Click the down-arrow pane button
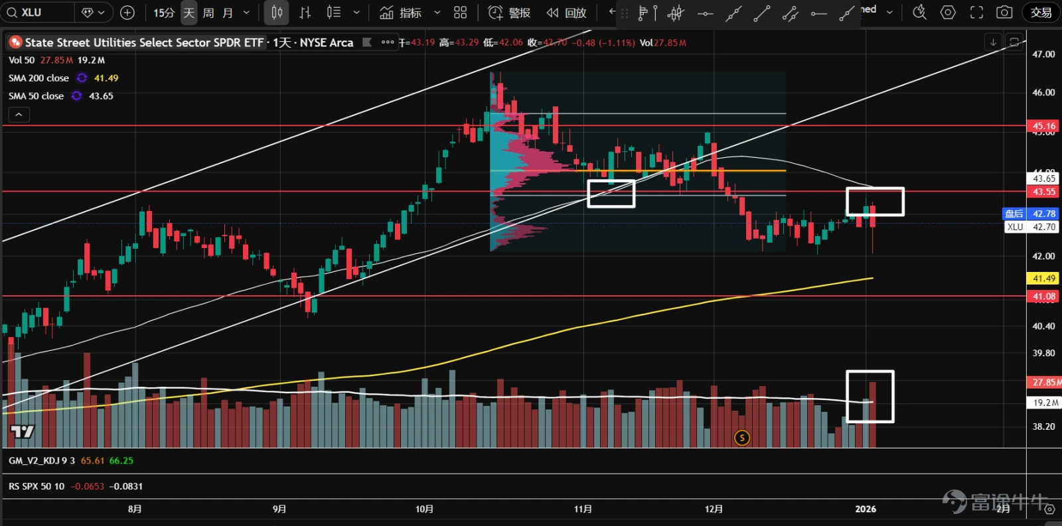 coord(993,42)
